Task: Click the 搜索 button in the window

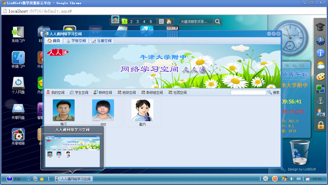Action: (274, 92)
